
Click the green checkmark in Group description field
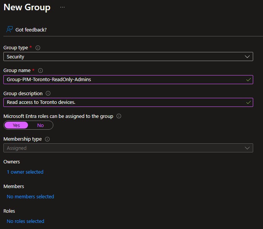pos(248,102)
